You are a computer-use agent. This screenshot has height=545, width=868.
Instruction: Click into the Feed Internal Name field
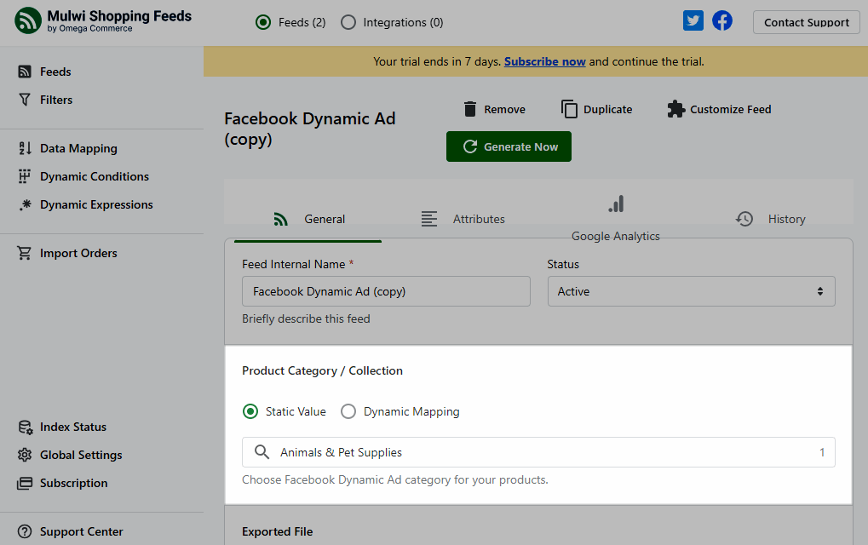click(x=386, y=291)
